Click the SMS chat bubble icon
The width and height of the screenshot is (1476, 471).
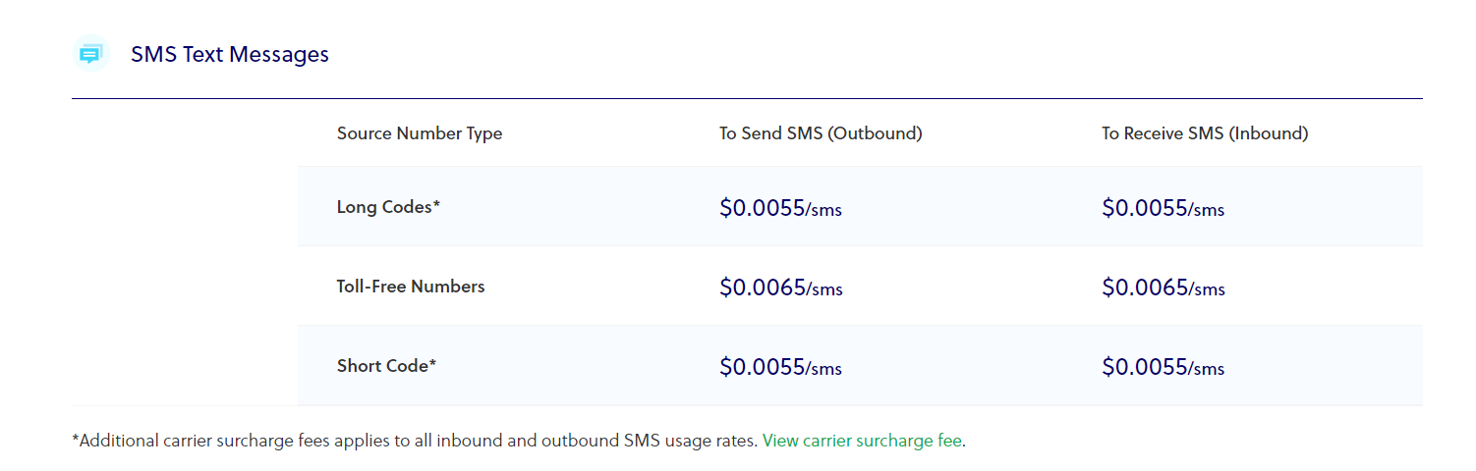90,54
